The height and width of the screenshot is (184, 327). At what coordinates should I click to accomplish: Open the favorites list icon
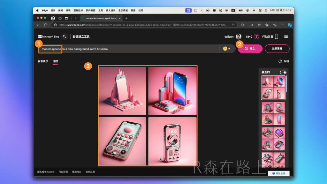[x=259, y=25]
